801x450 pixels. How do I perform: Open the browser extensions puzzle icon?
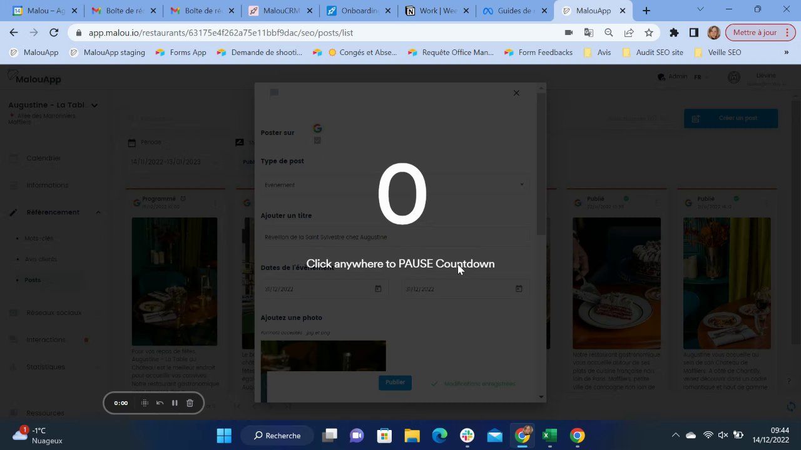674,32
